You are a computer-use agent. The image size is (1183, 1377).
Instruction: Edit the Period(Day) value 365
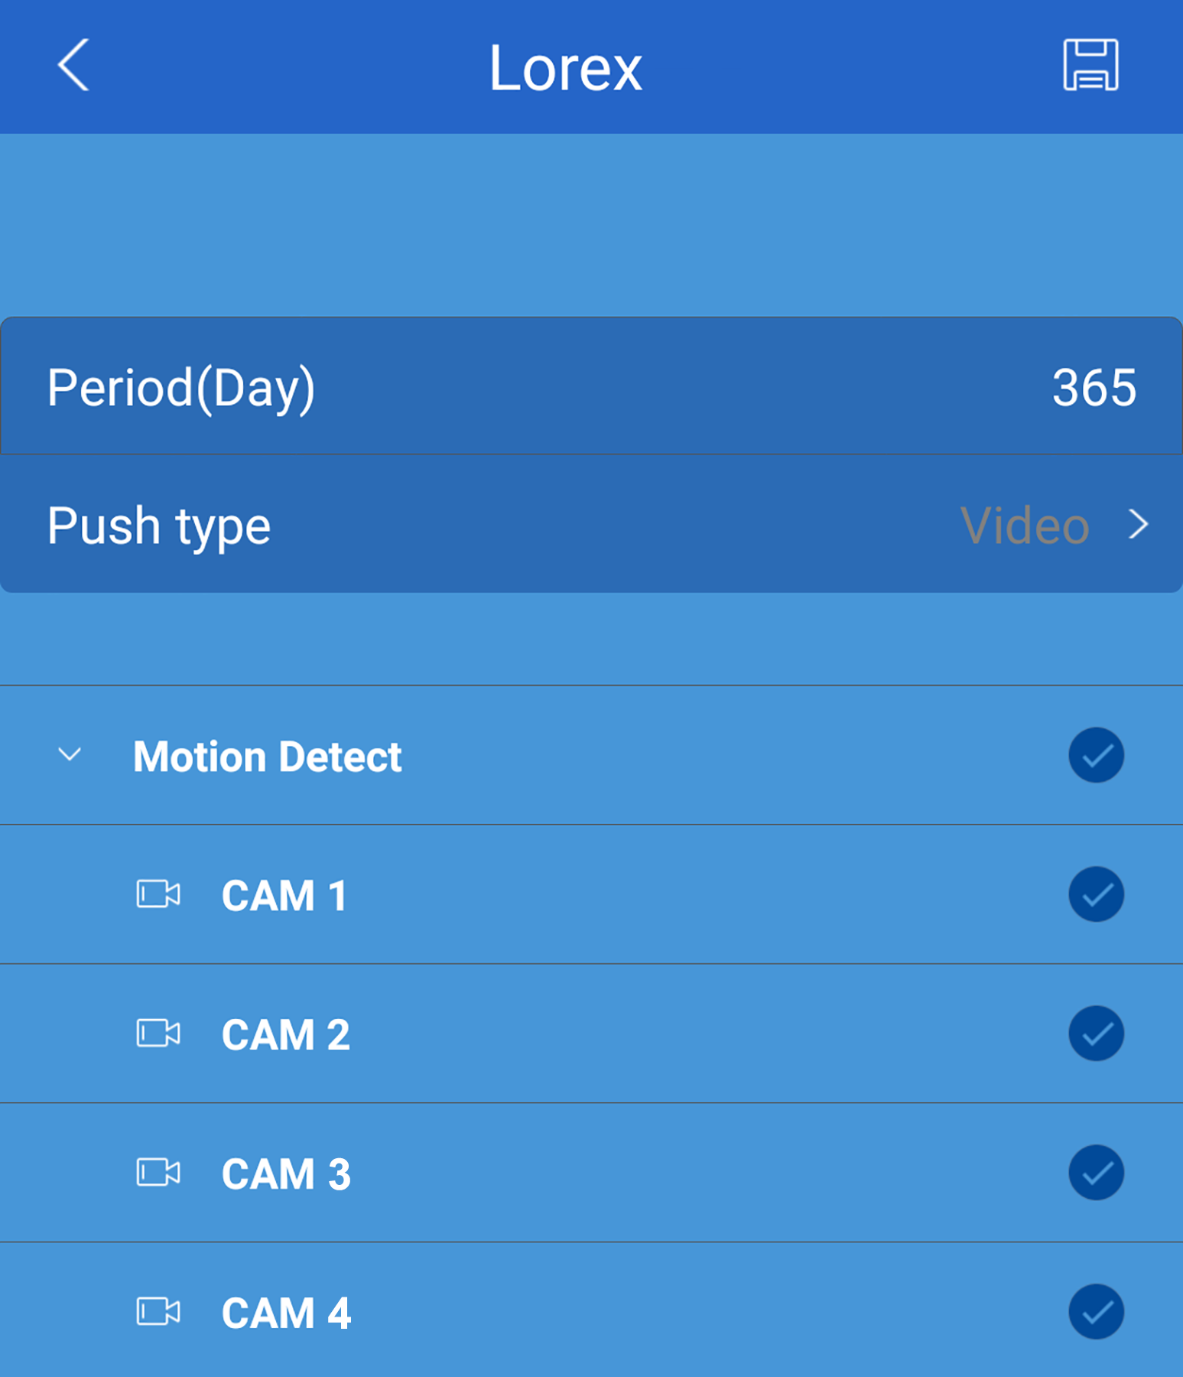(x=1094, y=387)
